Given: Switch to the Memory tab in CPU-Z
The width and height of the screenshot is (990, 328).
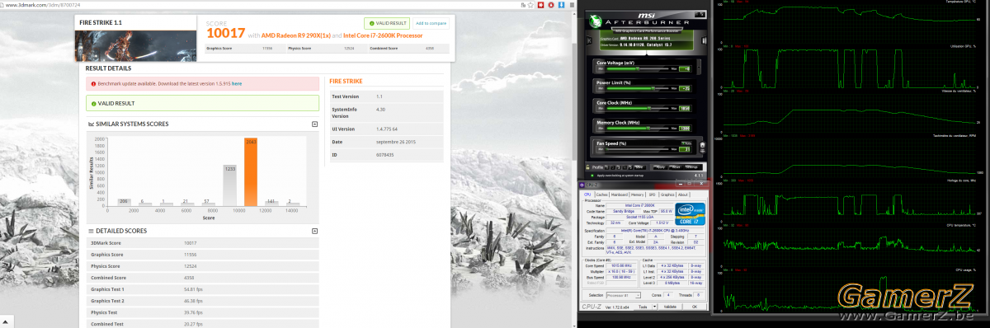Looking at the screenshot, I should tap(637, 194).
